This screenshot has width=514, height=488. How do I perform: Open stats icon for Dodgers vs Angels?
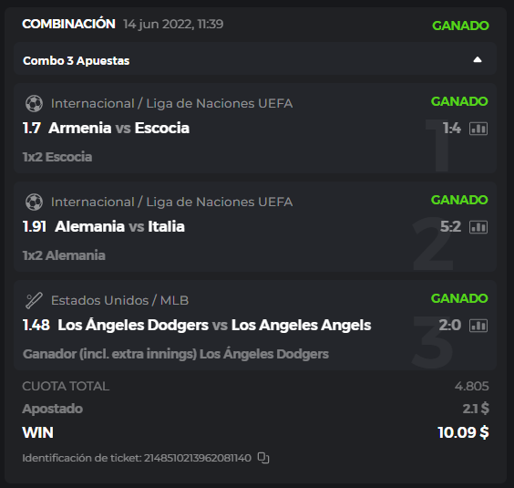(x=478, y=326)
